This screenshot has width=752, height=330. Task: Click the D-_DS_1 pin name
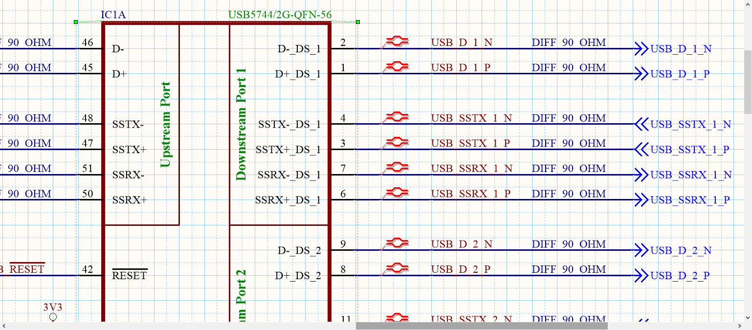(x=299, y=49)
